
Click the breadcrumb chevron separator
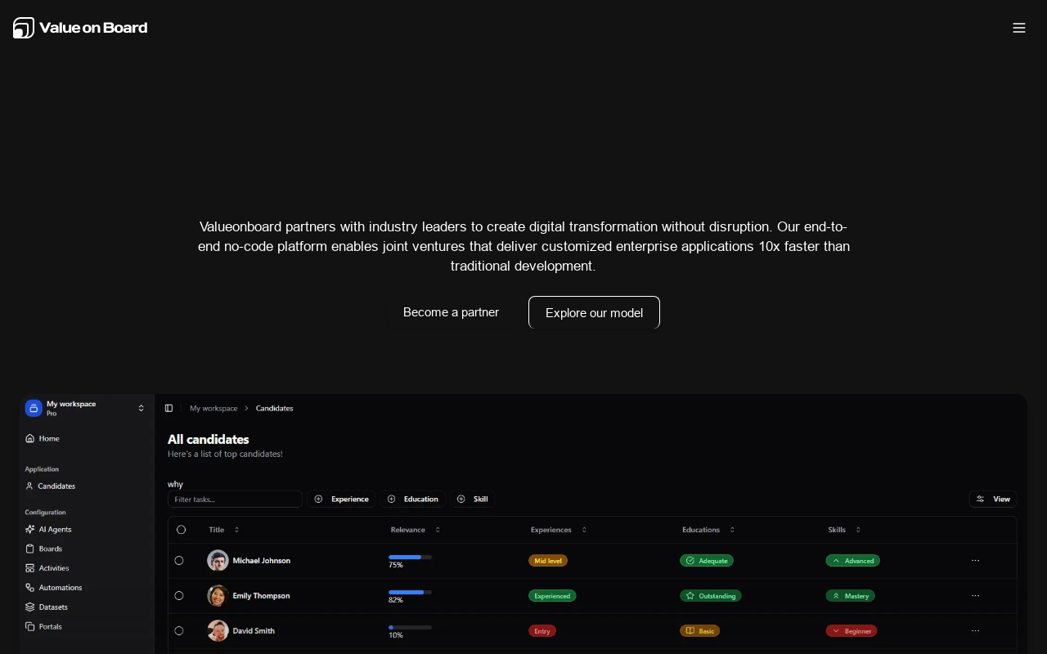pyautogui.click(x=246, y=408)
